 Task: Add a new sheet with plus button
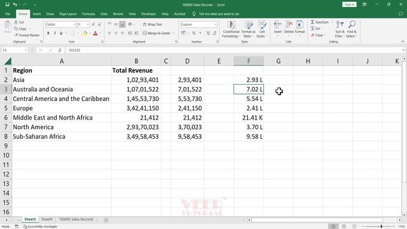pyautogui.click(x=106, y=220)
